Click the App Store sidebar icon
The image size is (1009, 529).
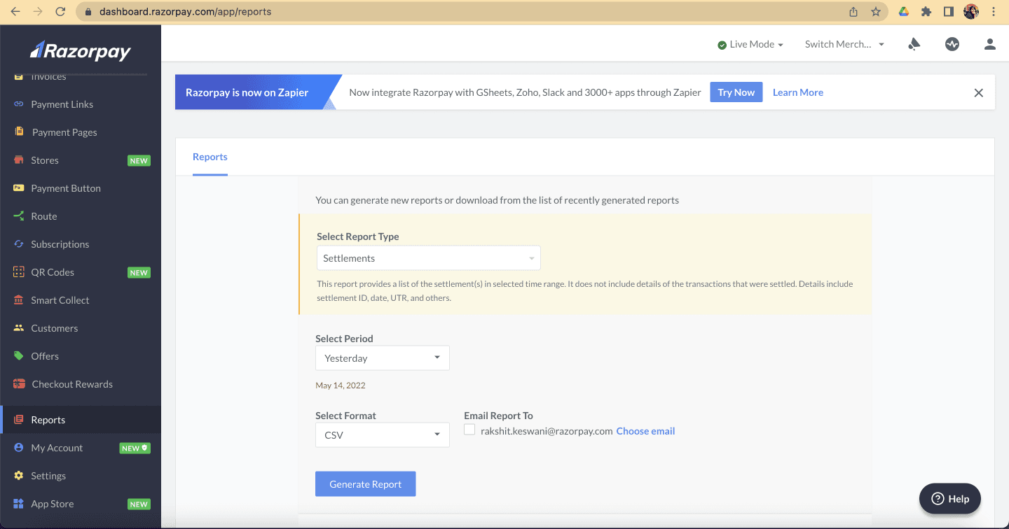point(19,504)
